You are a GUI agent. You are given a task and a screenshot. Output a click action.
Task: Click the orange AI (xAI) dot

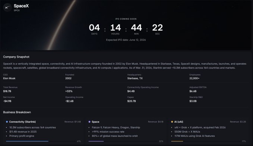172,122
